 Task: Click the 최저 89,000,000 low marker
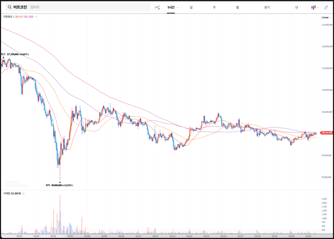[x=59, y=185]
